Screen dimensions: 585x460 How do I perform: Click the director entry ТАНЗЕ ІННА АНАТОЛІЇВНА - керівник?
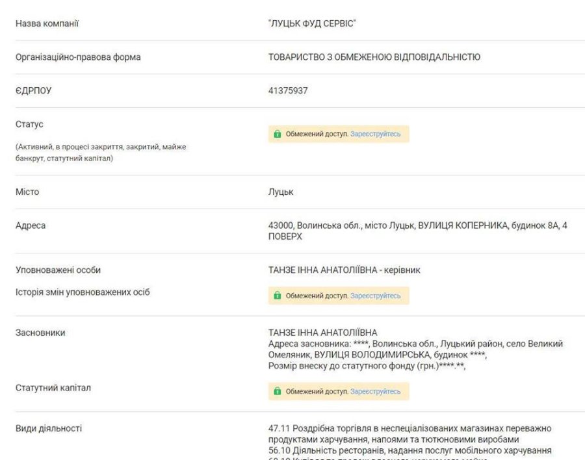[x=344, y=270]
